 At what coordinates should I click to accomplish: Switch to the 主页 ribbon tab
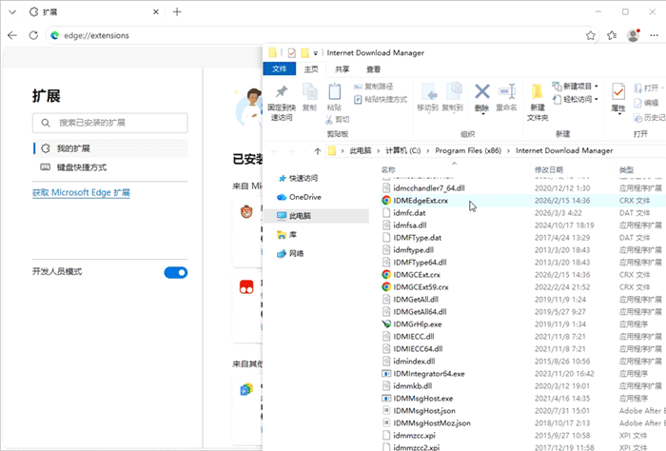point(311,69)
